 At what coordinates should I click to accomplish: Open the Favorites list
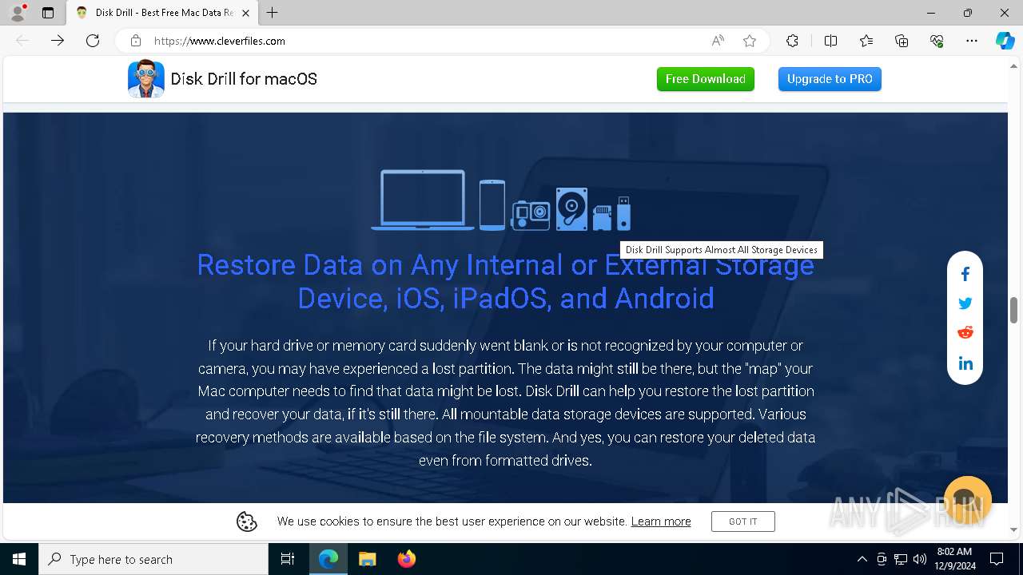point(866,41)
